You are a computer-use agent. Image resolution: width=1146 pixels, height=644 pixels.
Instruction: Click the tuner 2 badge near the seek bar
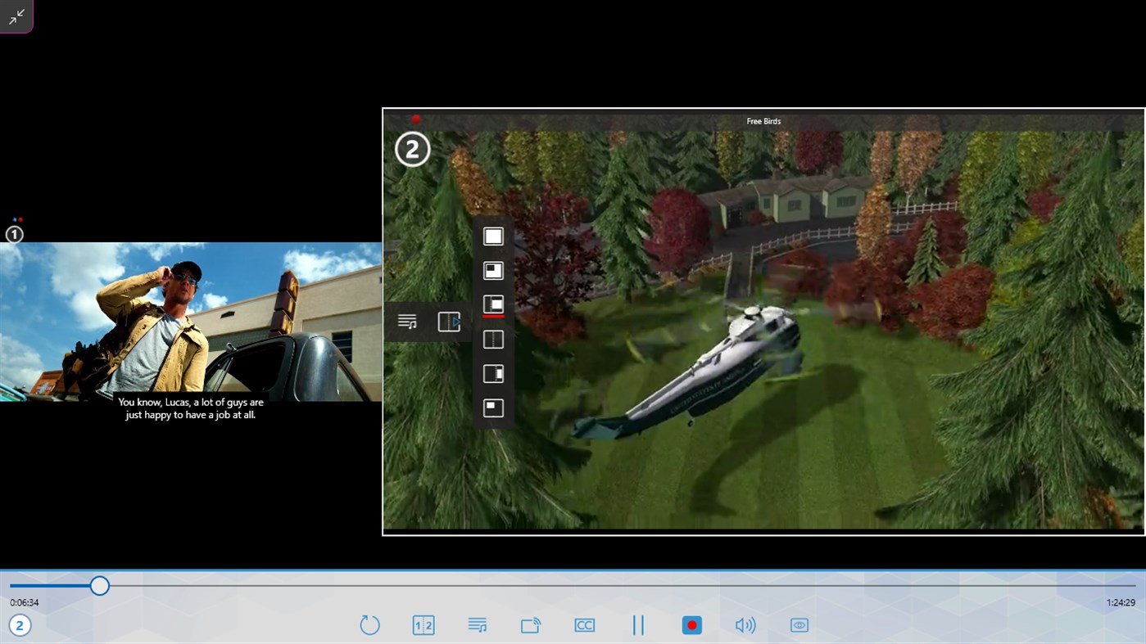[x=19, y=624]
